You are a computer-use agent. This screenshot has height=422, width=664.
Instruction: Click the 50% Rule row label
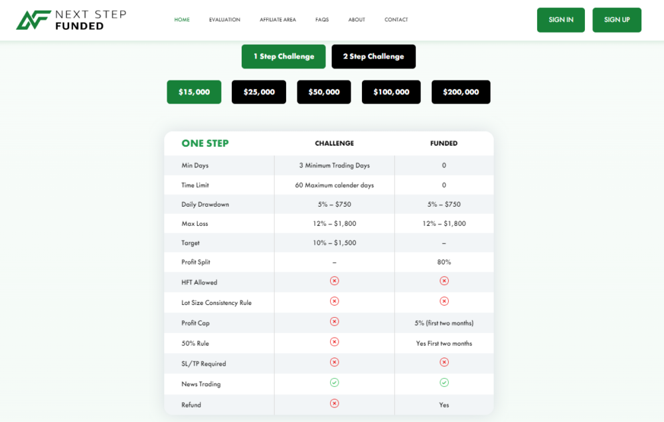195,343
